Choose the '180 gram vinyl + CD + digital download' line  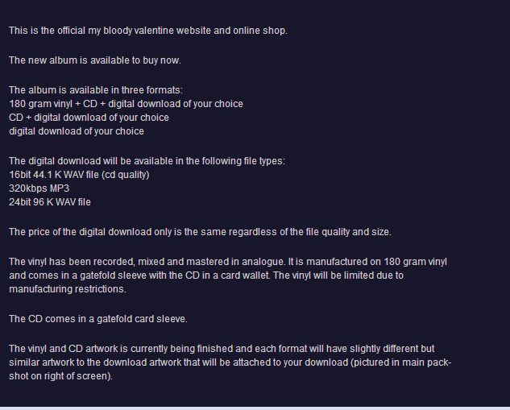coord(126,104)
